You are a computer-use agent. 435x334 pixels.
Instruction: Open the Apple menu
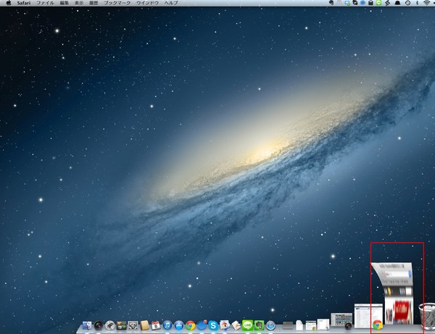pyautogui.click(x=7, y=4)
